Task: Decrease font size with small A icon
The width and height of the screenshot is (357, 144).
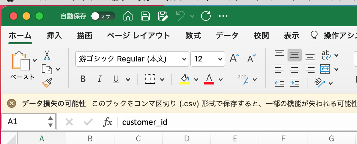Action: point(252,59)
